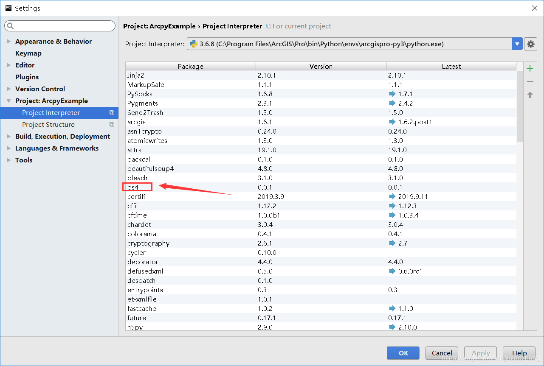
Task: Expand the Appearance & Behavior section
Action: [9, 41]
